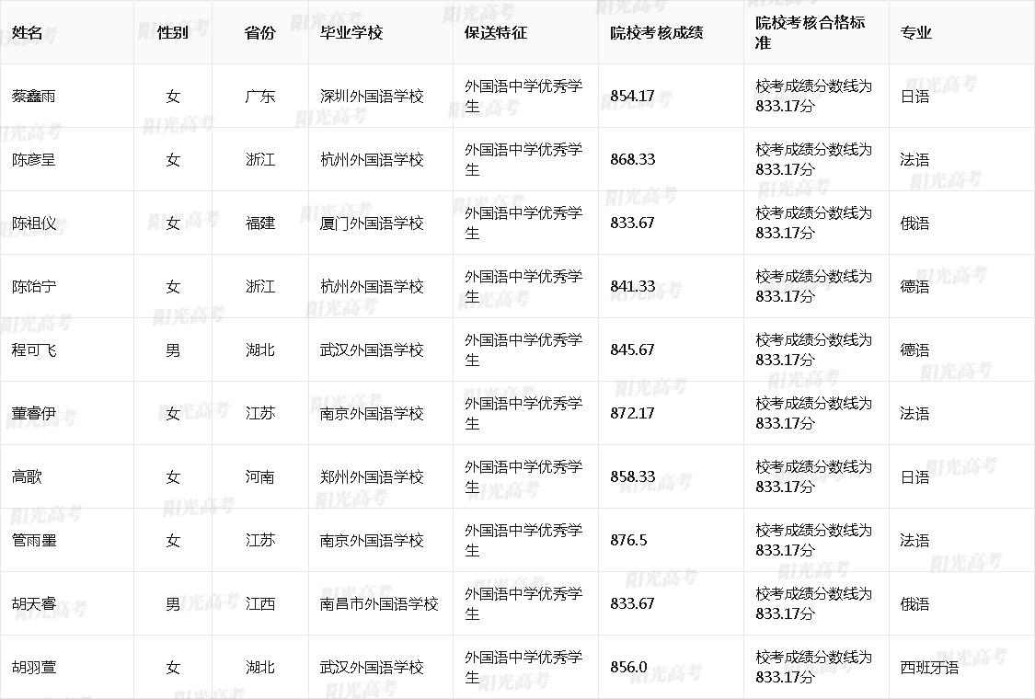1035x699 pixels.
Task: Click the score 854.17
Action: point(632,97)
